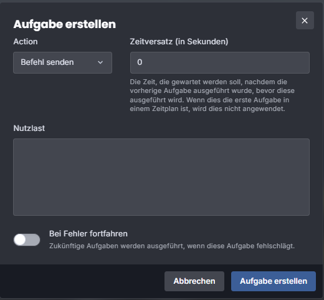Viewport: 324px width, 300px height.
Task: Click the Zeitversatz (in Sekunden) label
Action: pos(179,42)
